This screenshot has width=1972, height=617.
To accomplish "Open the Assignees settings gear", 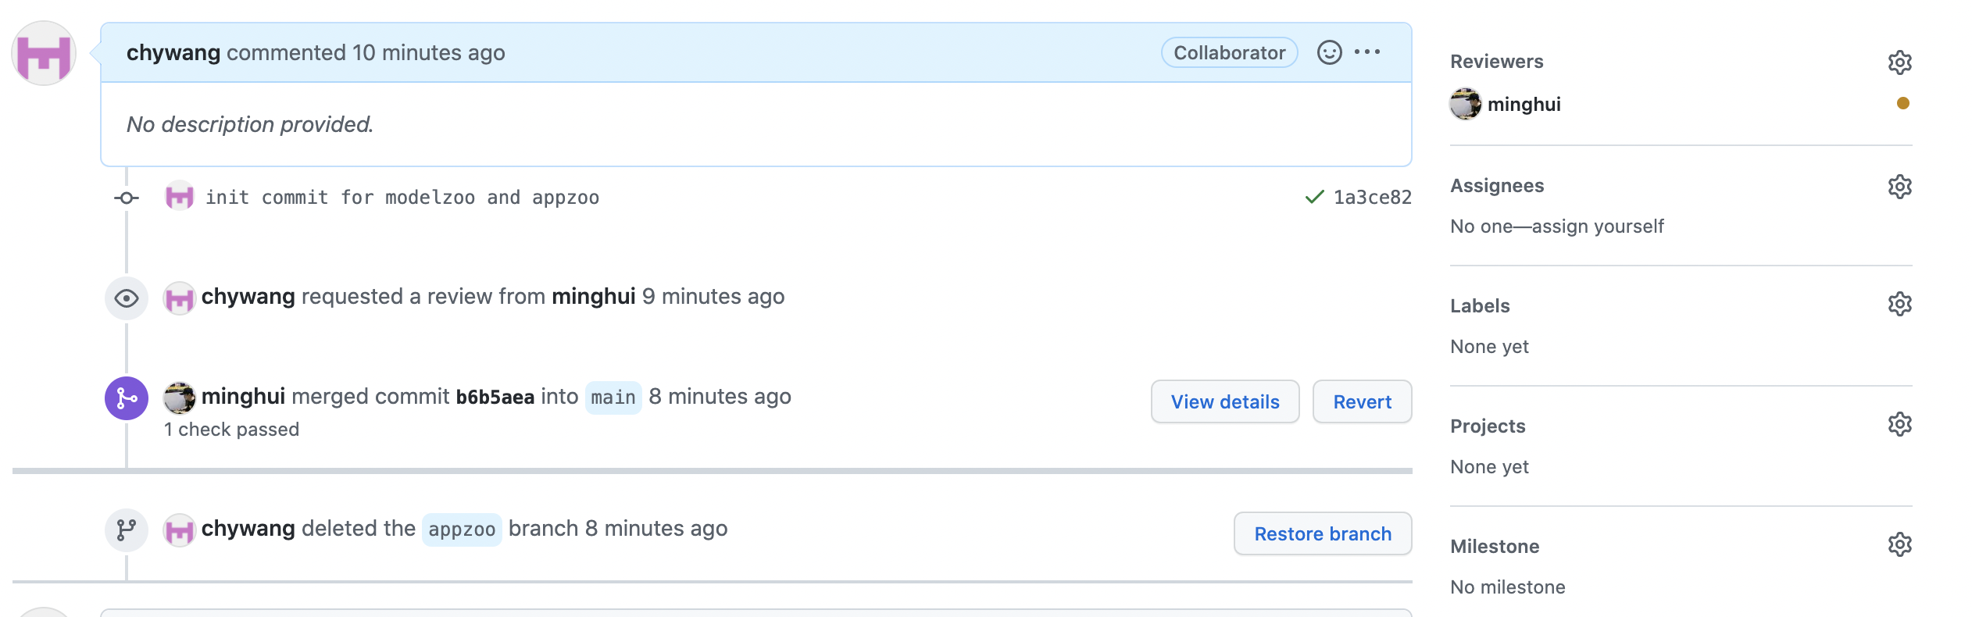I will [x=1899, y=187].
